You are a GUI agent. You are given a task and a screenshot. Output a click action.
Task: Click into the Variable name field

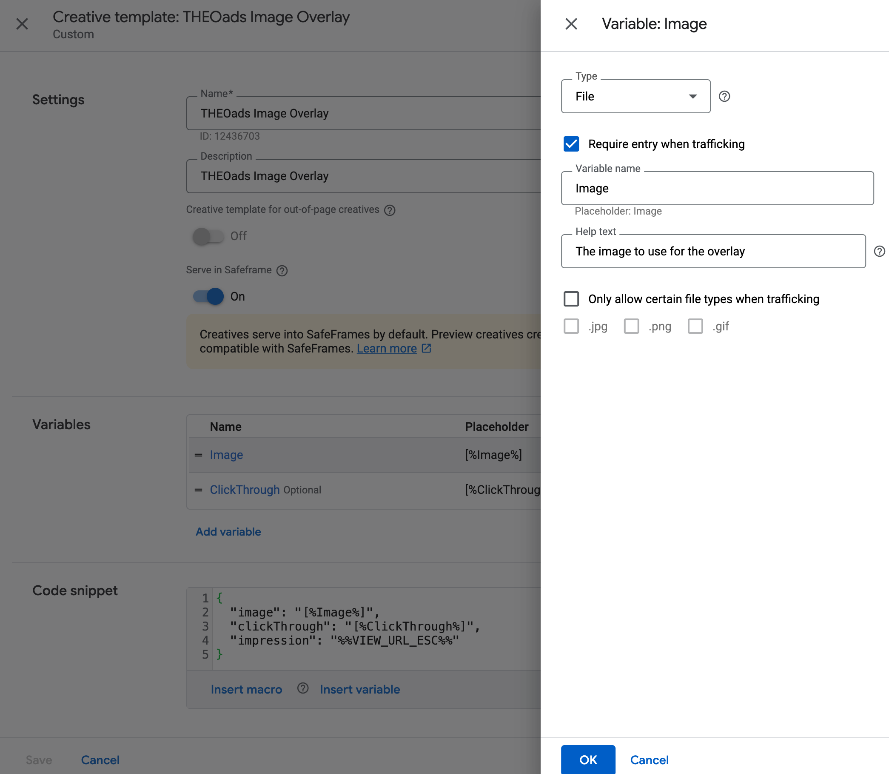click(717, 188)
